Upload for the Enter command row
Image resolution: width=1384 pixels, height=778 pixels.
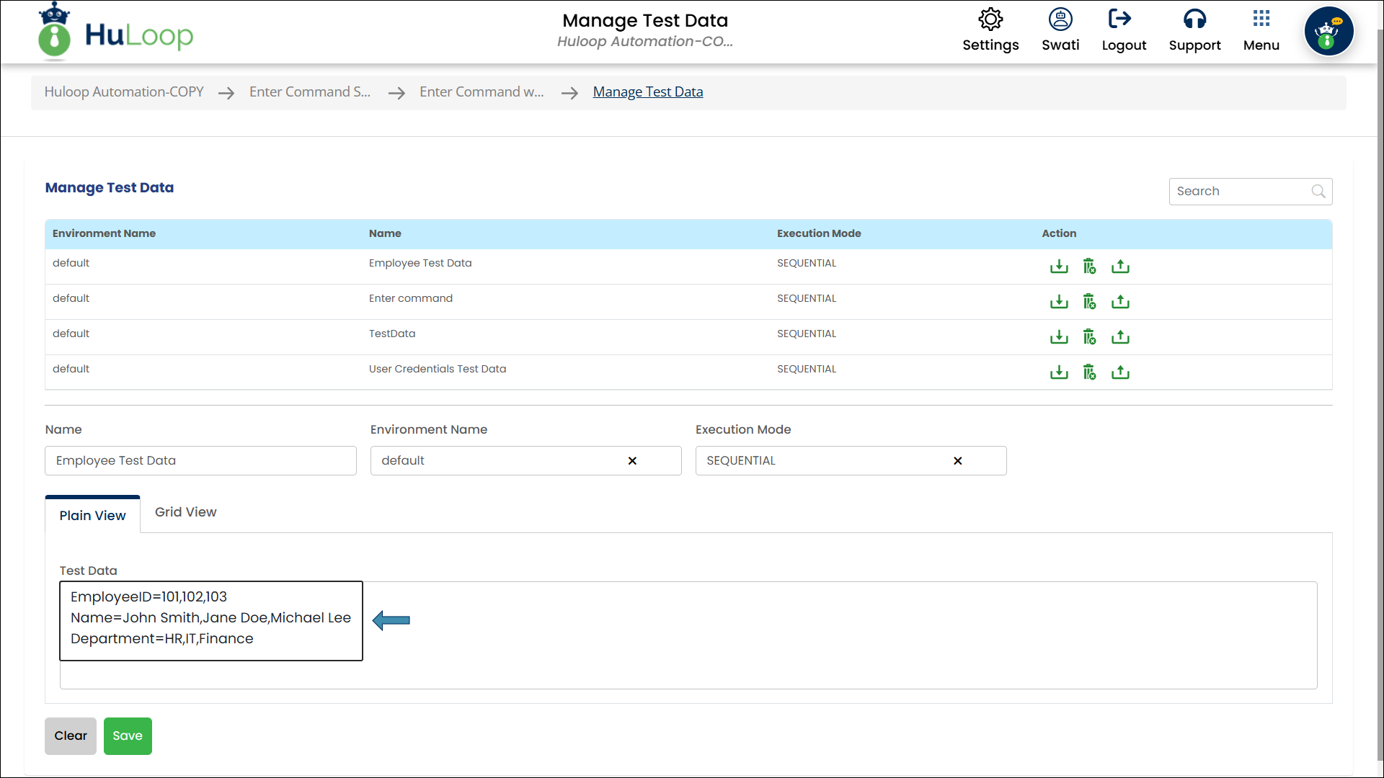(x=1120, y=302)
